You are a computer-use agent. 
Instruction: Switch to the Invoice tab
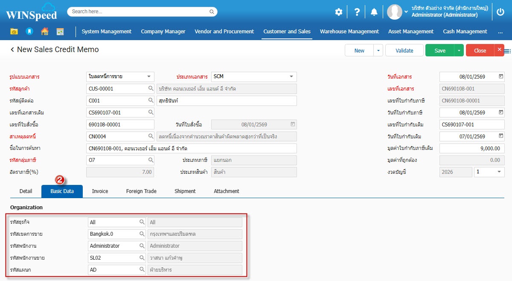tap(100, 191)
